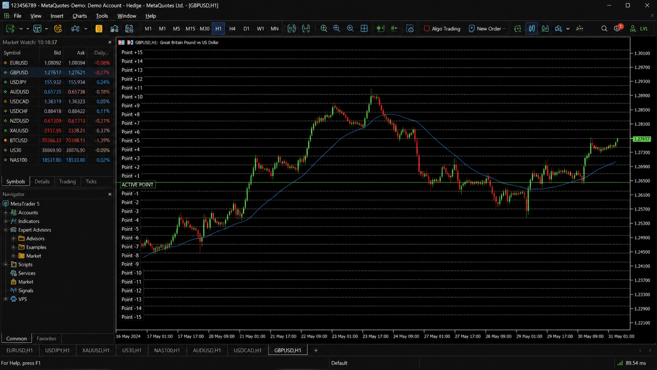Toggle the Algo Trading checkbox
Image resolution: width=657 pixels, height=370 pixels.
click(427, 29)
